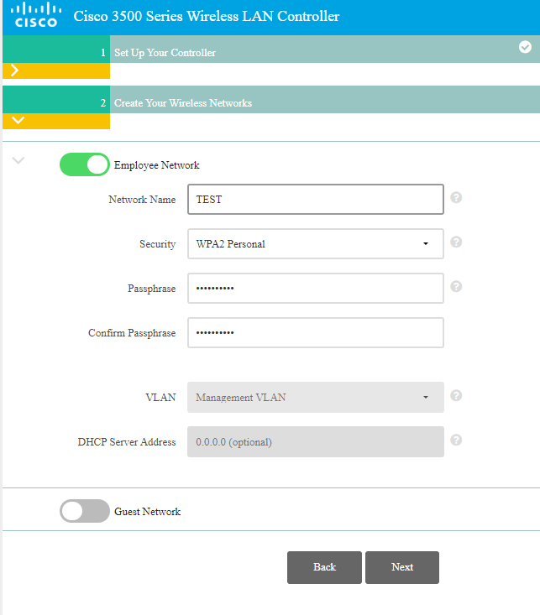Image resolution: width=540 pixels, height=615 pixels.
Task: Click the help icon beside Passphrase field
Action: point(456,286)
